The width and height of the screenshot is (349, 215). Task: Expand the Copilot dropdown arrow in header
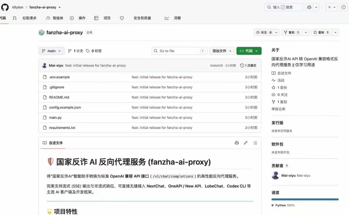(x=316, y=7)
